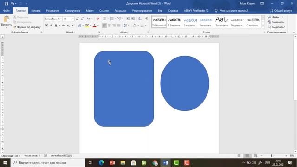297x167 pixels.
Task: Toggle italic К formatting
Action: click(x=51, y=26)
